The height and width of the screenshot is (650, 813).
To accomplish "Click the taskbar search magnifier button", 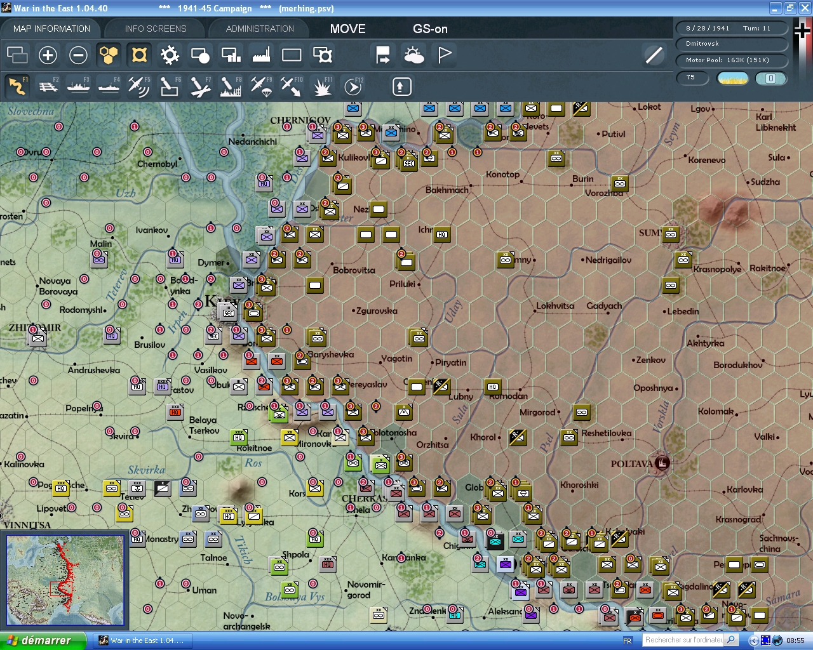I will click(731, 640).
